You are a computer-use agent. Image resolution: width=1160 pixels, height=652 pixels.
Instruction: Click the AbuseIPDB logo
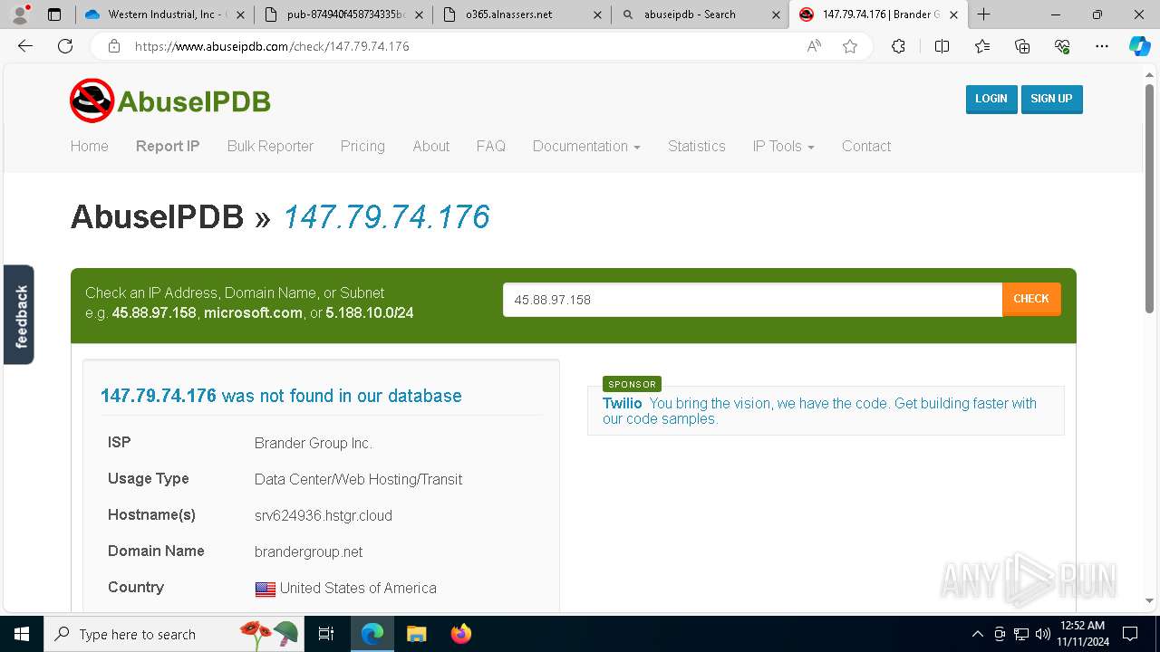coord(170,101)
